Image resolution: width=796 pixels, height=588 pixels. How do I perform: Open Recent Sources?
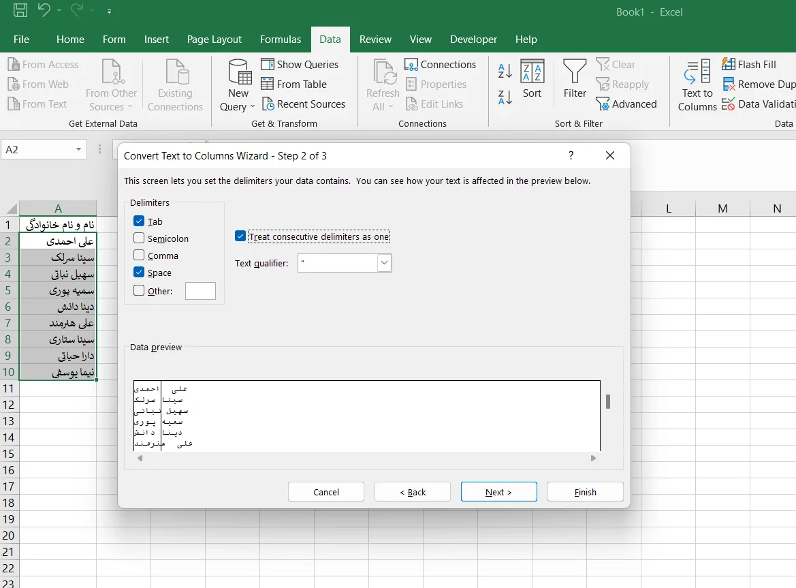coord(304,104)
